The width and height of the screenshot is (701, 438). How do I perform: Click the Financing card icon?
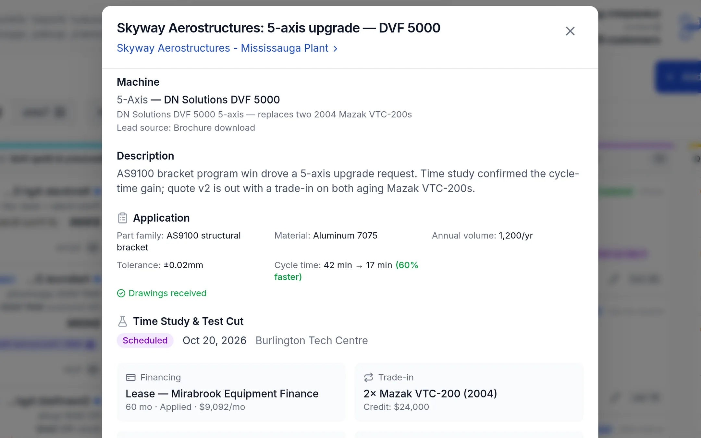130,377
